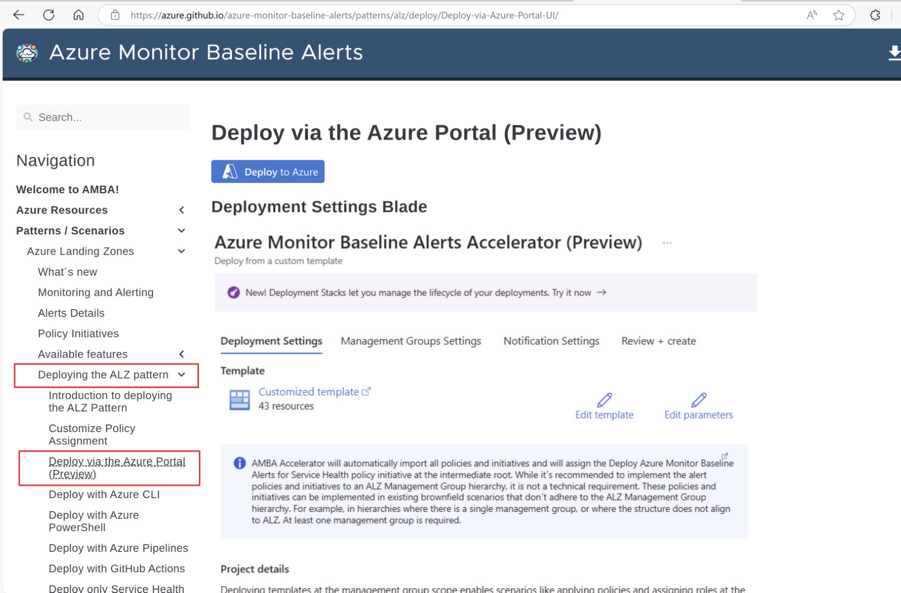
Task: Click the Deploy to Azure button
Action: 268,171
